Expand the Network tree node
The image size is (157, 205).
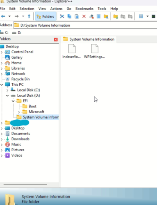tap(2, 74)
